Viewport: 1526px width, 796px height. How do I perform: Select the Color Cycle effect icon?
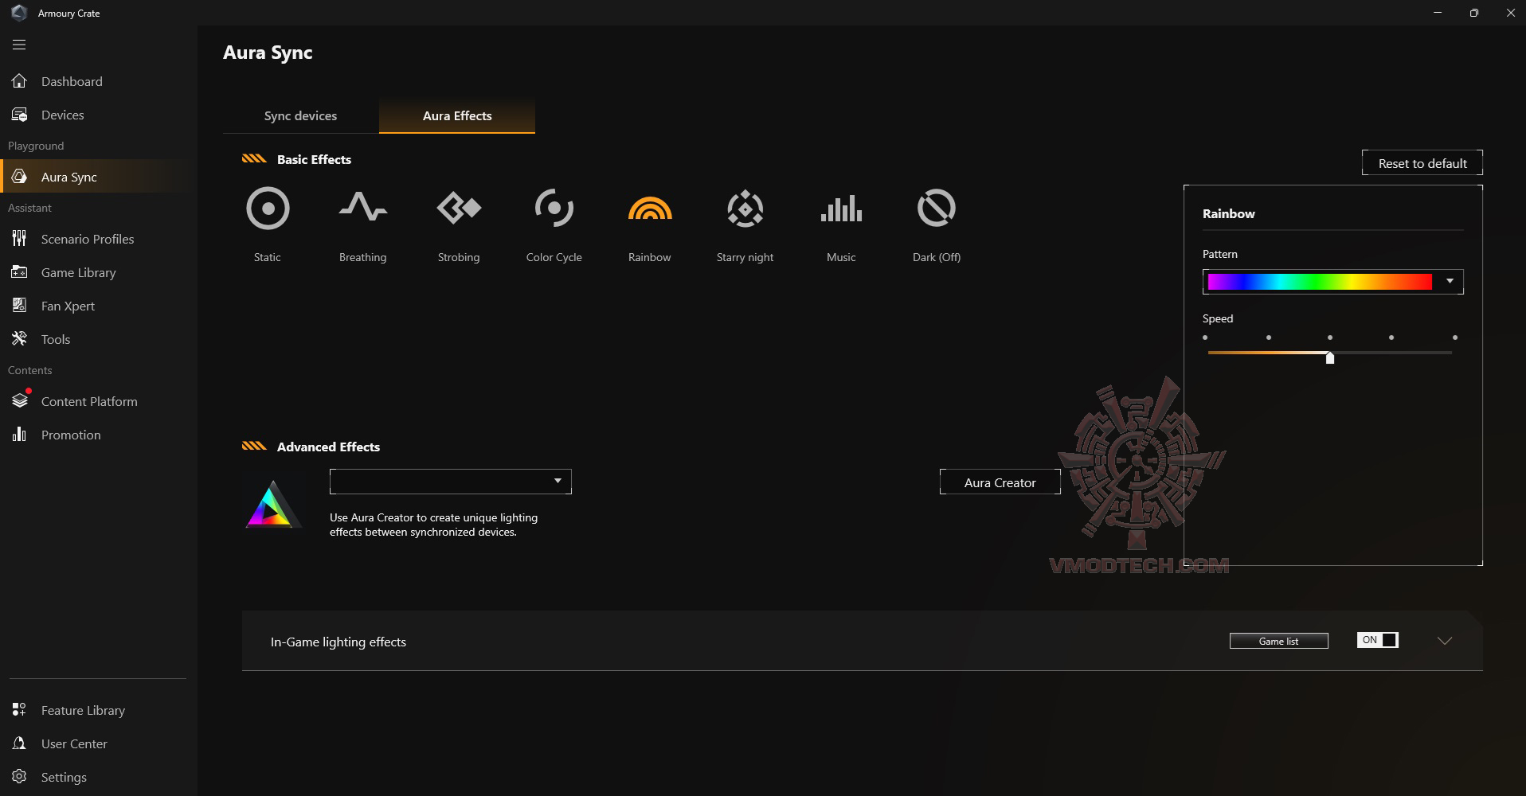pyautogui.click(x=554, y=209)
